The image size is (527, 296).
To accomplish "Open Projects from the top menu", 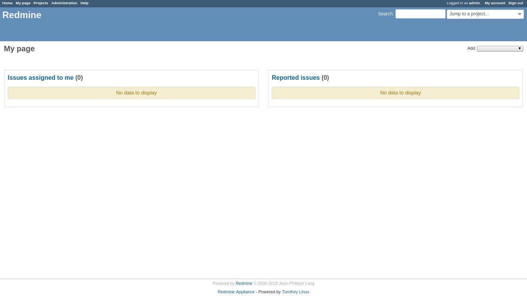I will pos(41,3).
